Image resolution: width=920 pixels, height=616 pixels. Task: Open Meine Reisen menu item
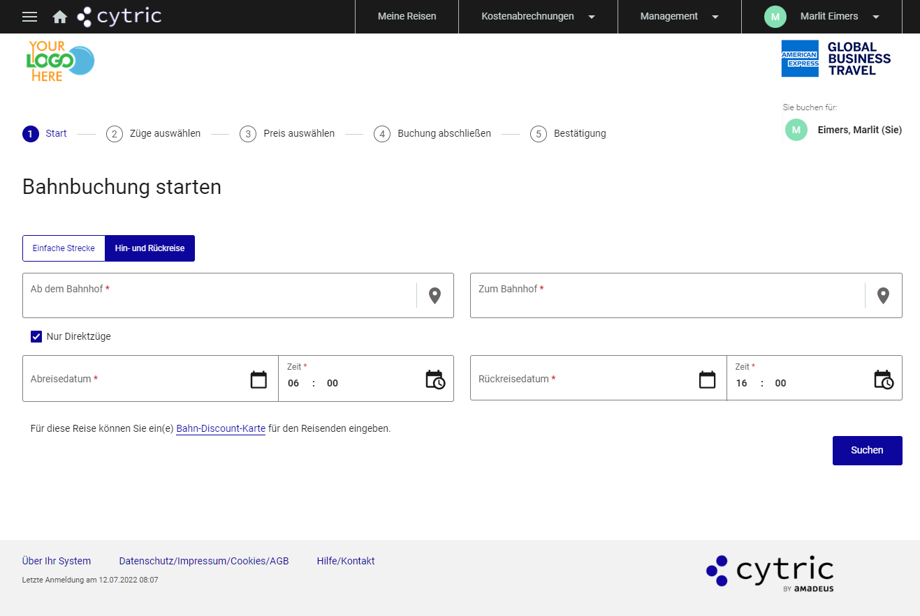coord(407,16)
